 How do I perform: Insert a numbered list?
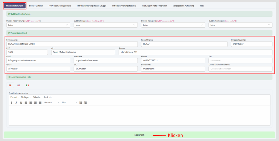(x=86, y=102)
